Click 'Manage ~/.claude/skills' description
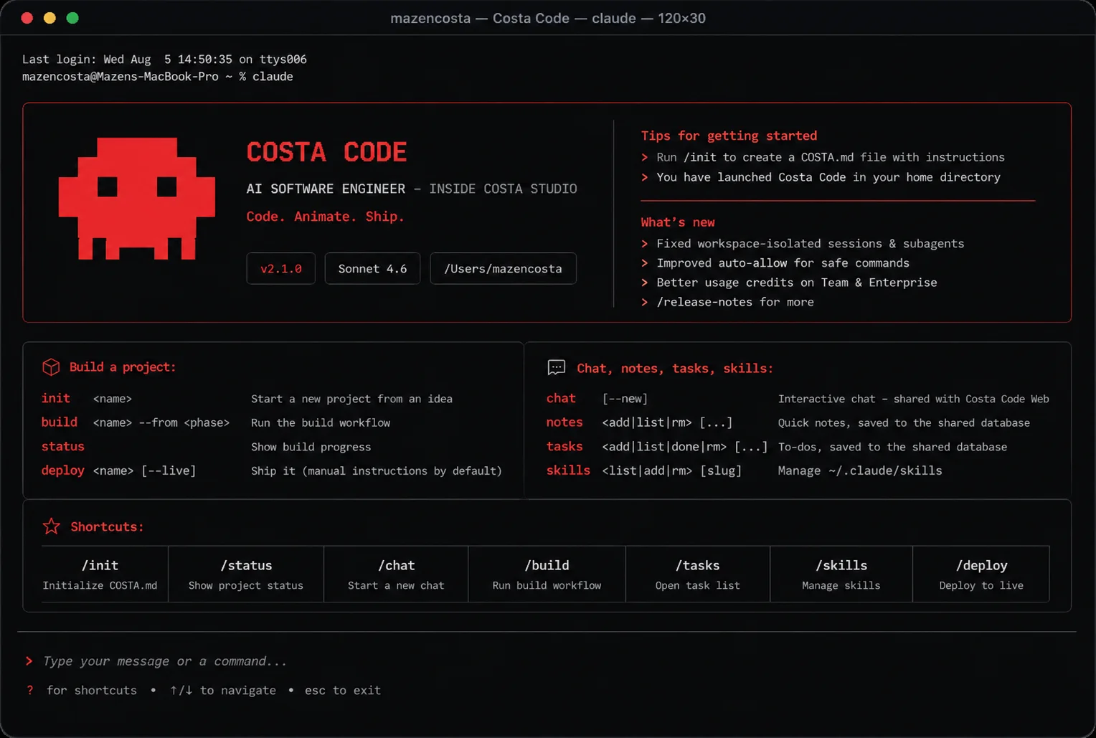The width and height of the screenshot is (1096, 738). click(860, 470)
